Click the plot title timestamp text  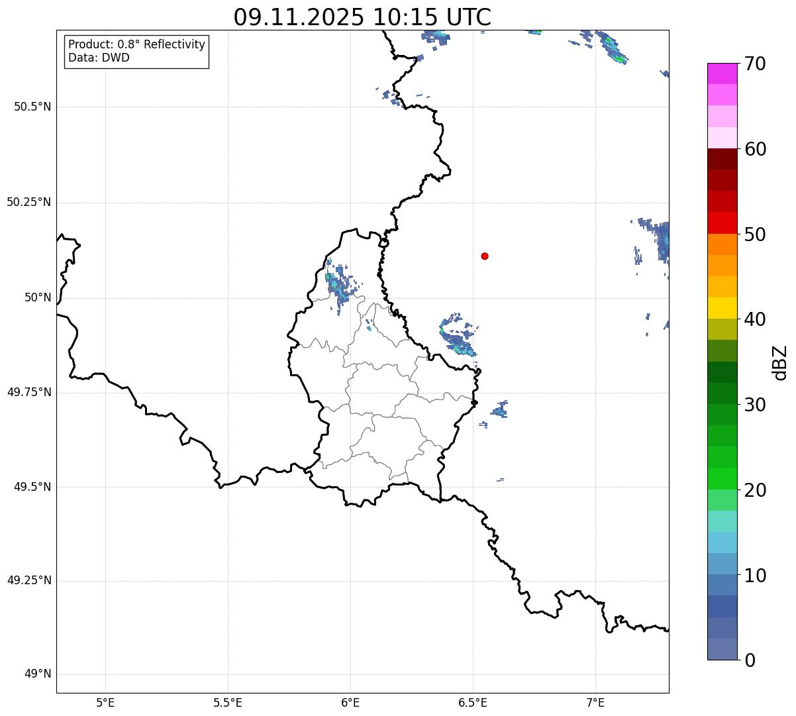362,17
